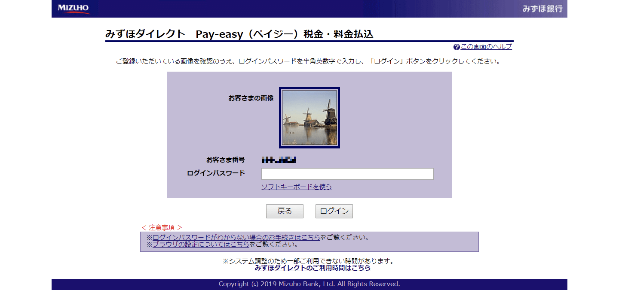Open ブラウザの設定についてはこちら link
The height and width of the screenshot is (290, 619).
coord(201,245)
